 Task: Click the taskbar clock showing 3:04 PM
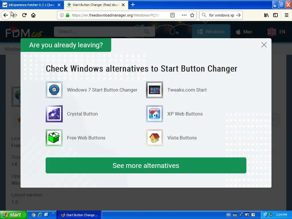pyautogui.click(x=281, y=215)
